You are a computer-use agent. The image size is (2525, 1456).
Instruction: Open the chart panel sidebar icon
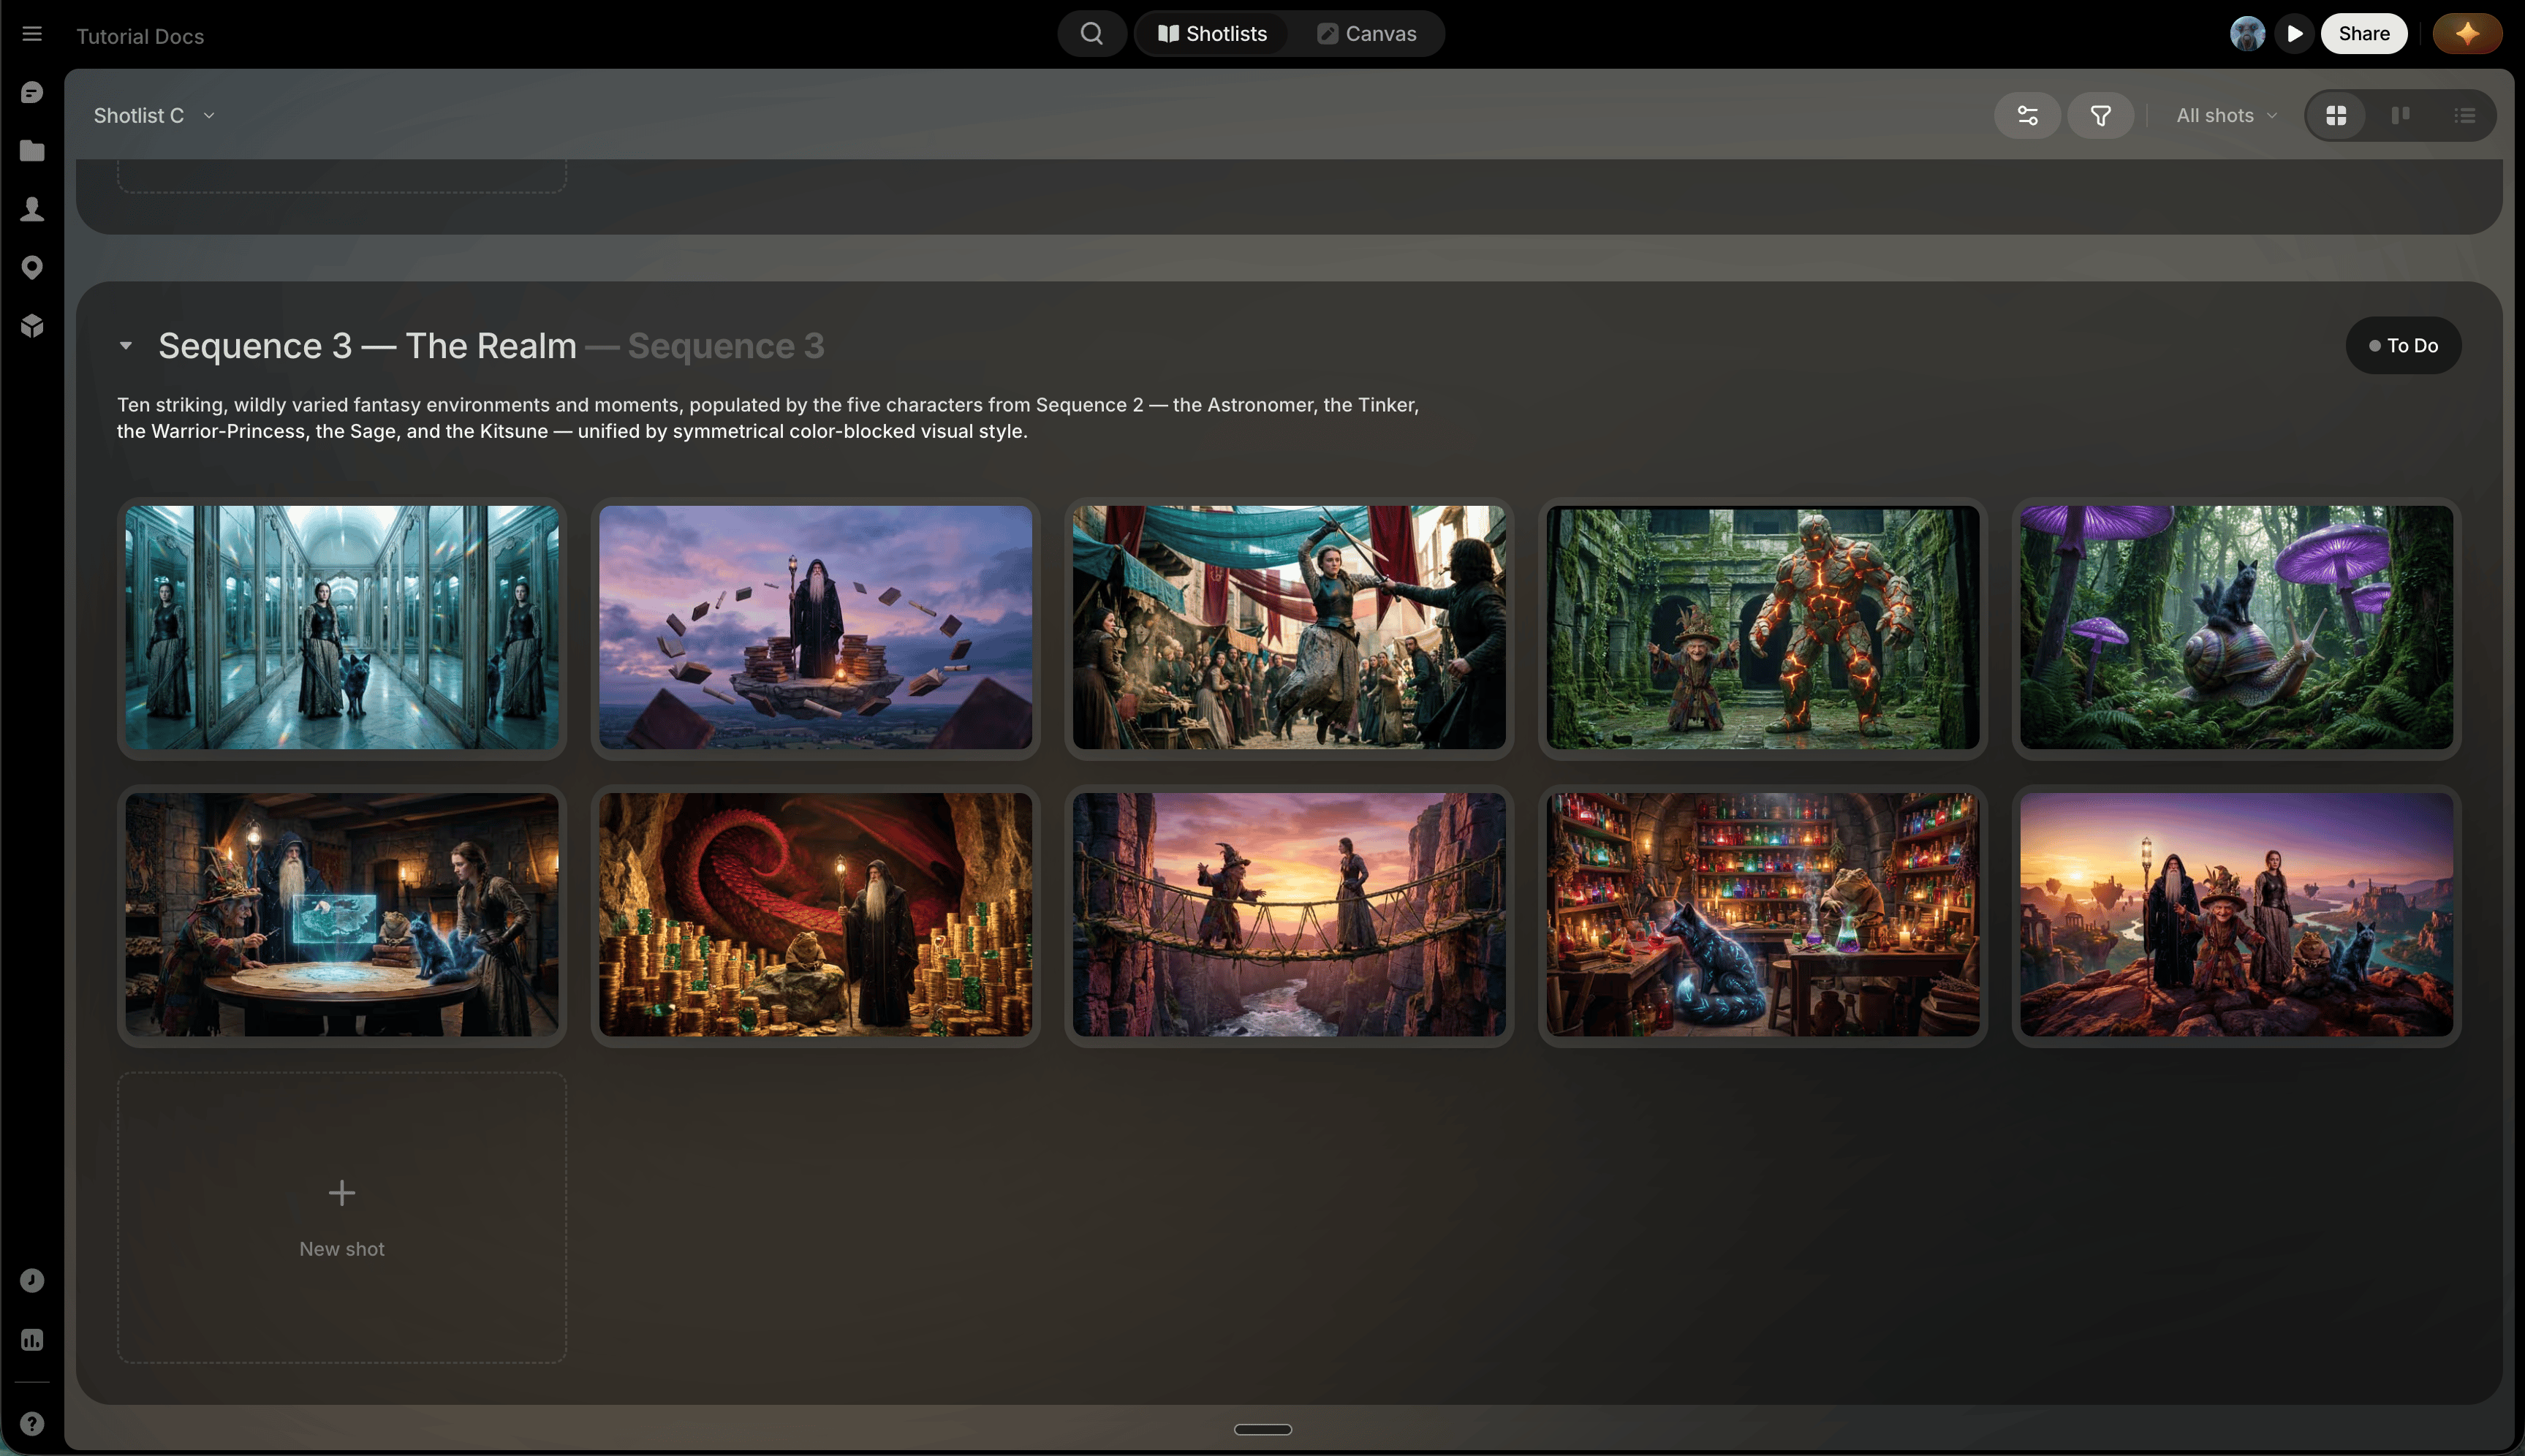pos(32,1340)
